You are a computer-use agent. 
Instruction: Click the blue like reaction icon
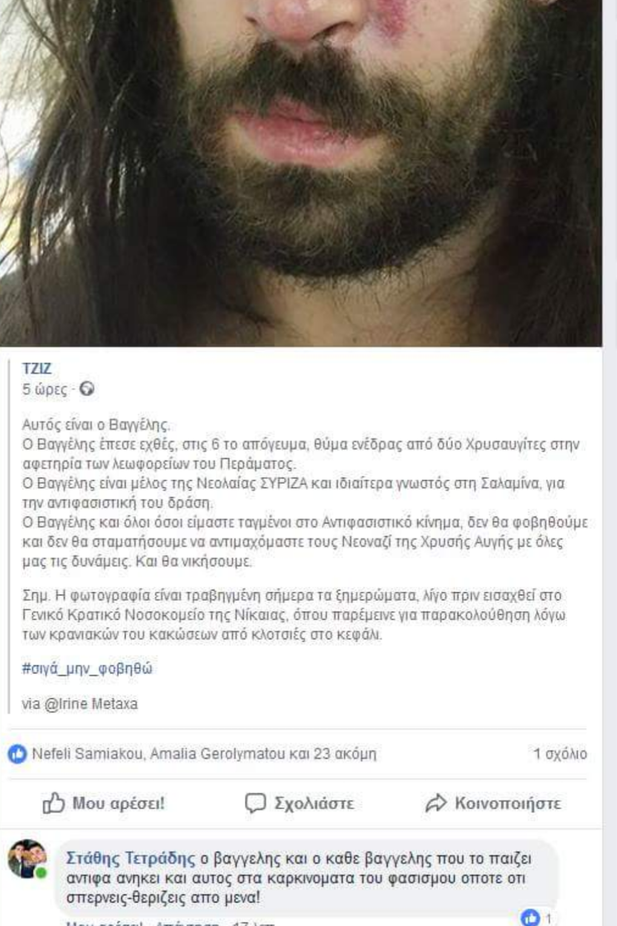coord(18,754)
